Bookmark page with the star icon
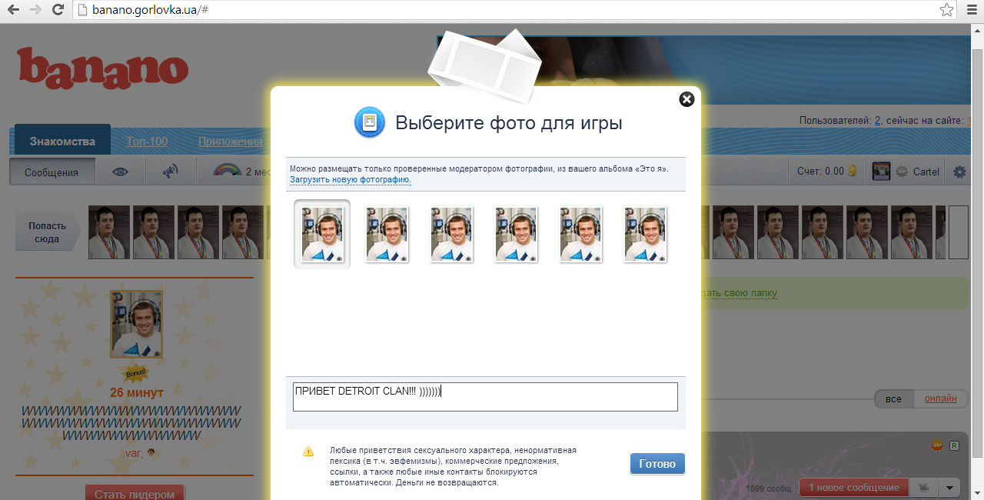The height and width of the screenshot is (500, 984). (946, 10)
